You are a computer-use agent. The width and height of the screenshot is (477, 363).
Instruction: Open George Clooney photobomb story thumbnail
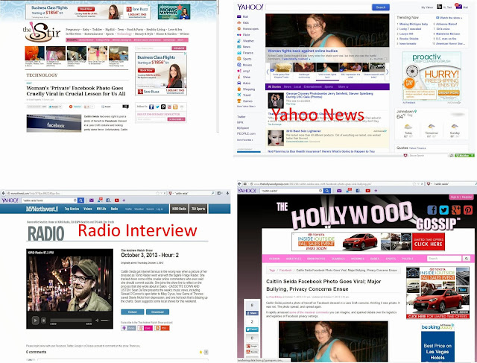tap(276, 101)
